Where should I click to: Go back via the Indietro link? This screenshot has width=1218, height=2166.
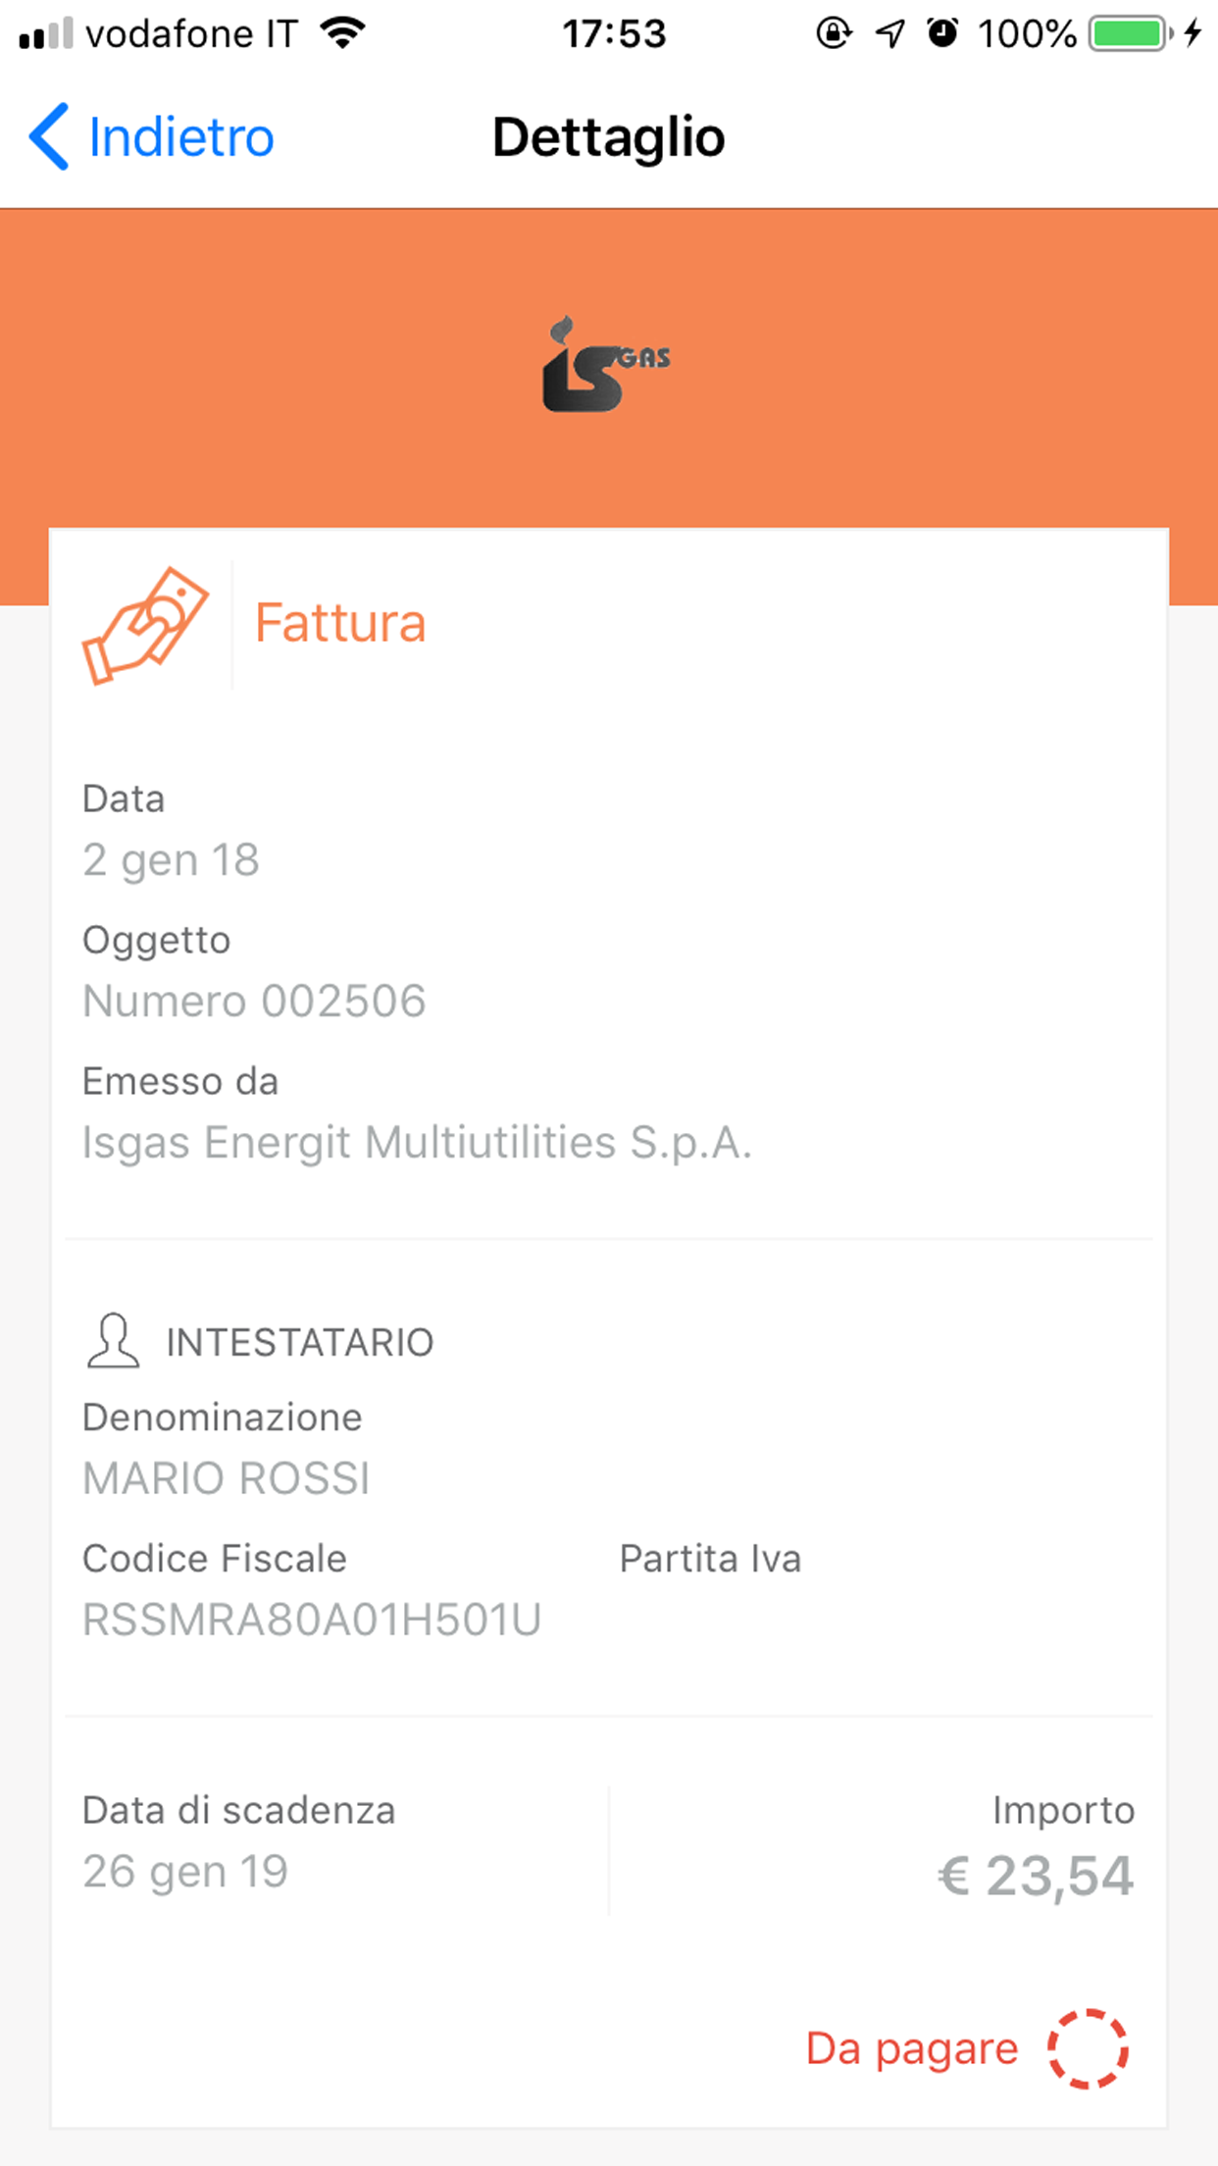pos(181,136)
